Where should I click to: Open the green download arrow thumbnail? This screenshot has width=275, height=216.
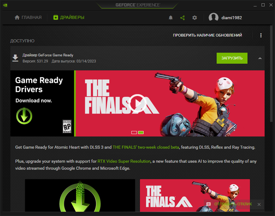click(x=80, y=195)
